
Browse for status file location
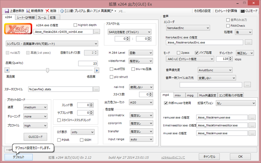point(96,89)
